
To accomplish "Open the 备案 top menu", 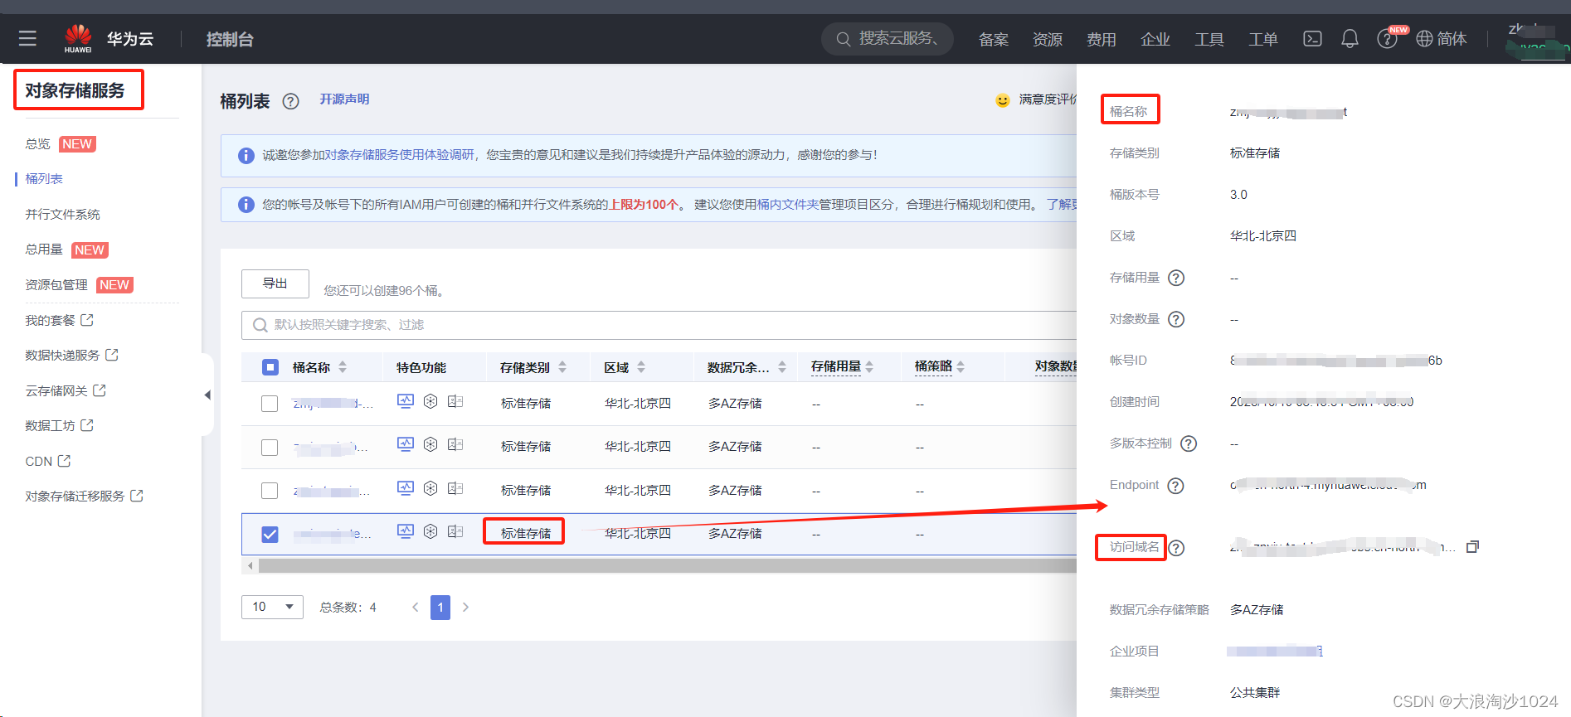I will 994,39.
